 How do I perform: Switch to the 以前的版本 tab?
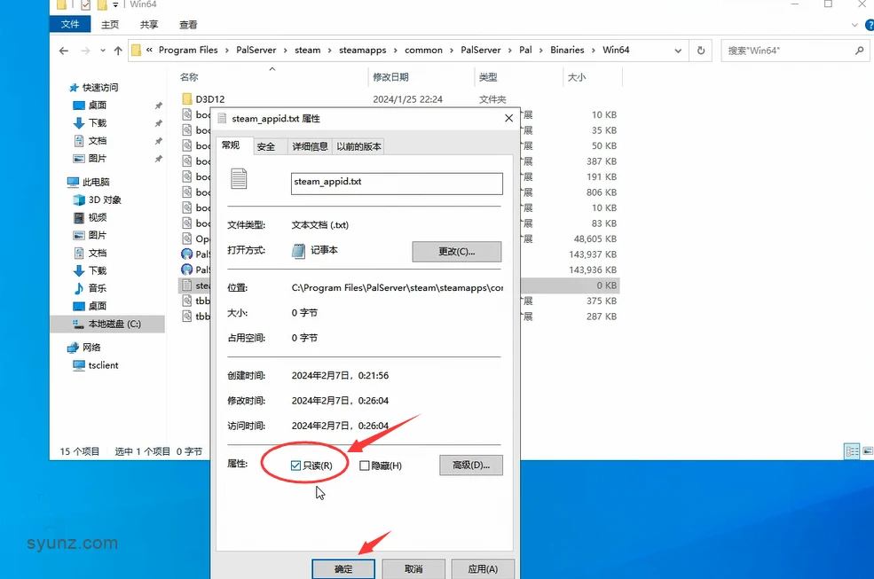pos(359,146)
